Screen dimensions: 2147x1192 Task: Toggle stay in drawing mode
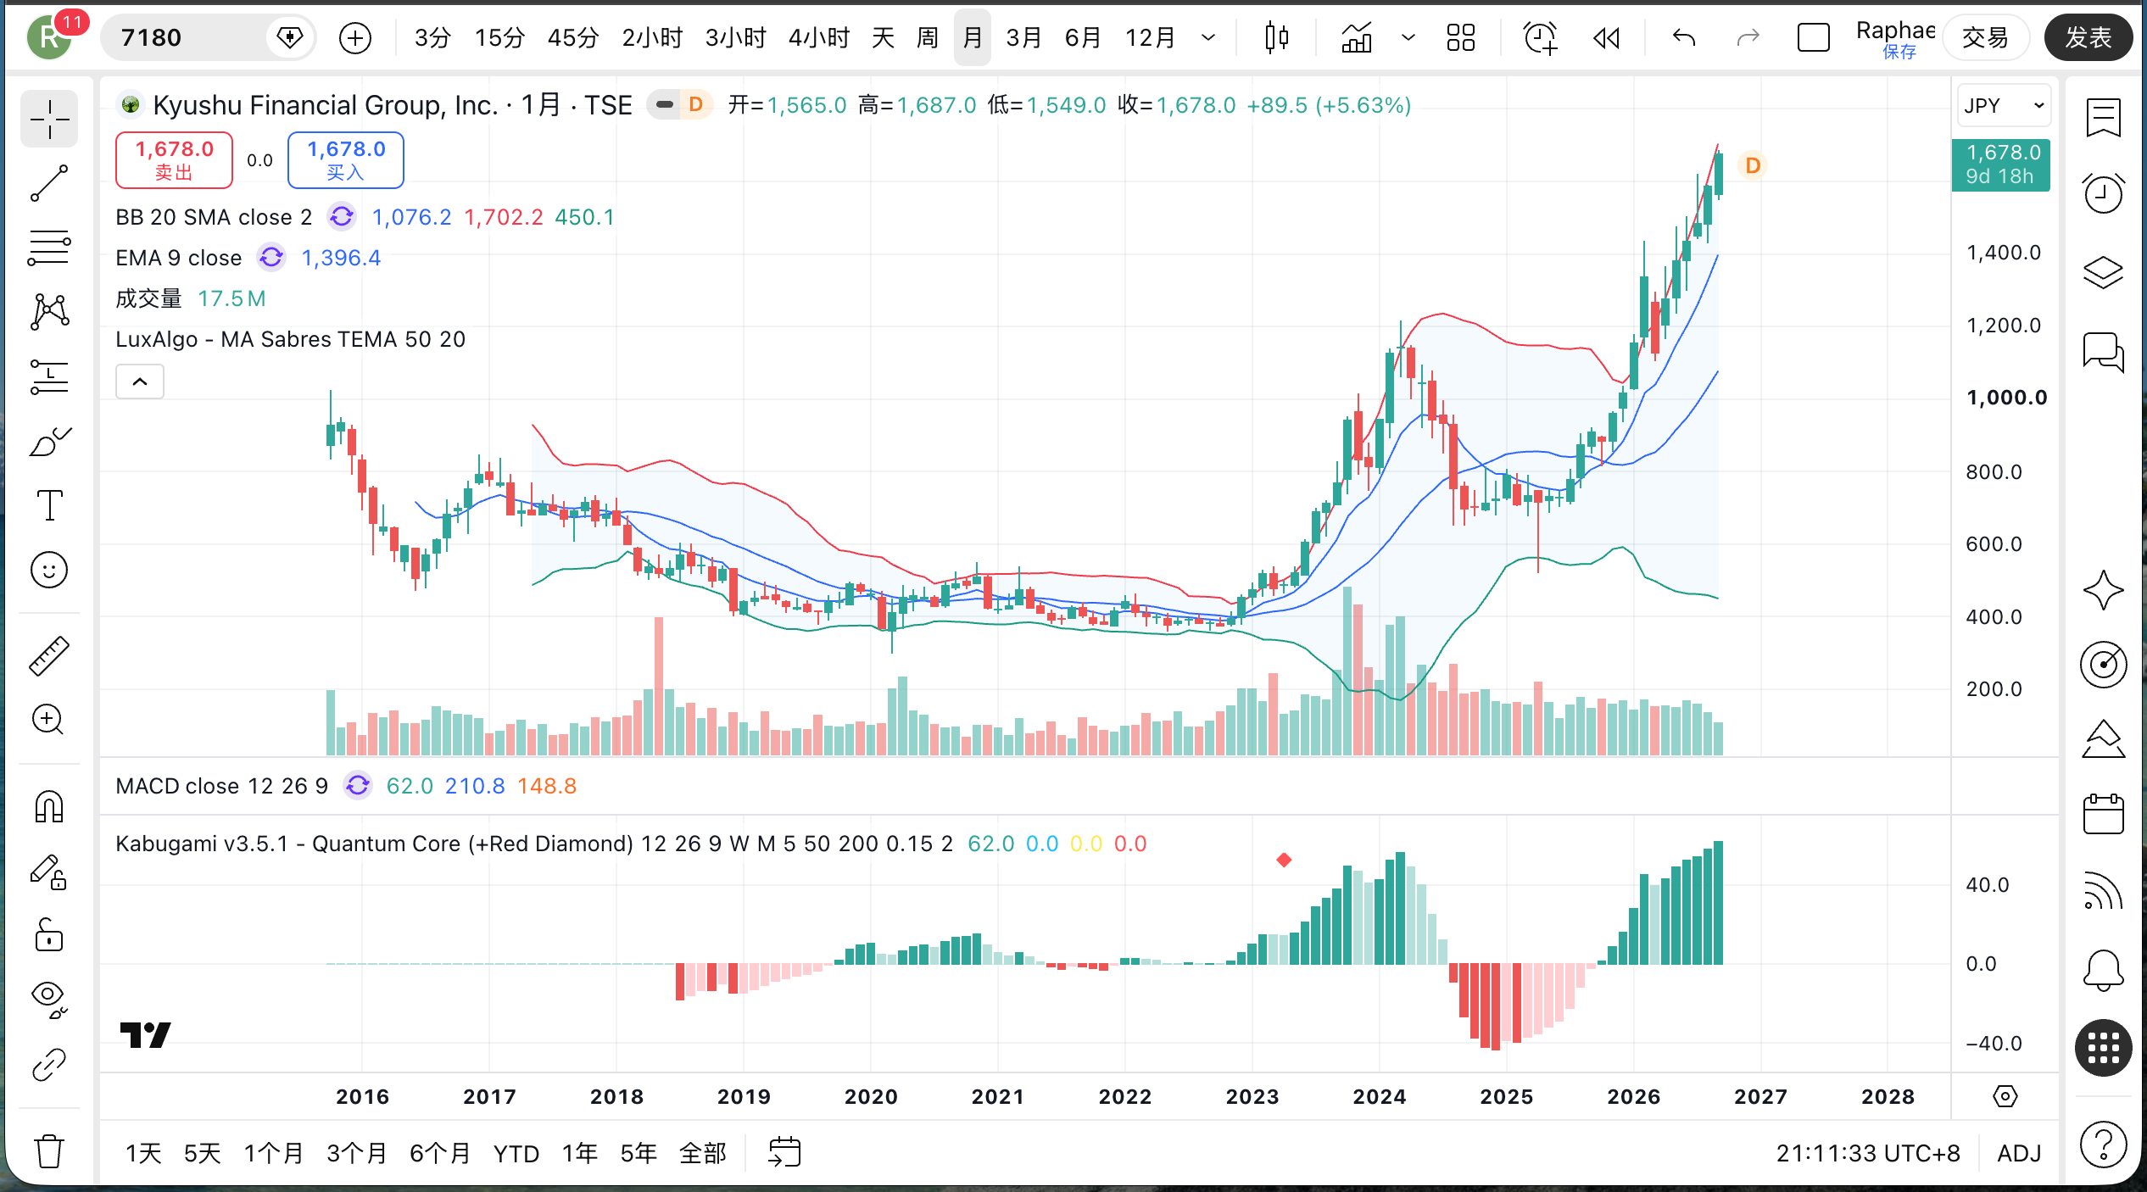click(x=49, y=872)
